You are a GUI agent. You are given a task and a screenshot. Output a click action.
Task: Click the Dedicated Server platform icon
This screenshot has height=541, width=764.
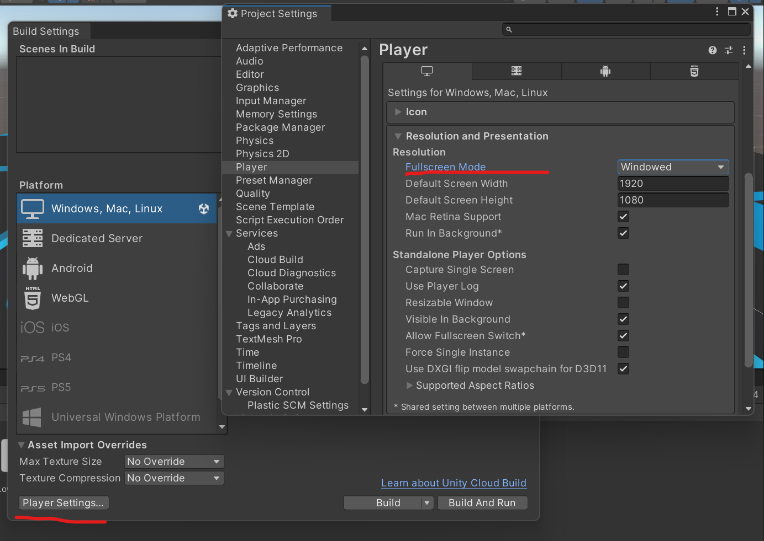tap(33, 238)
